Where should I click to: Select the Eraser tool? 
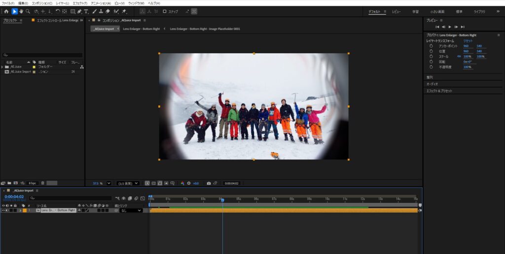point(108,11)
